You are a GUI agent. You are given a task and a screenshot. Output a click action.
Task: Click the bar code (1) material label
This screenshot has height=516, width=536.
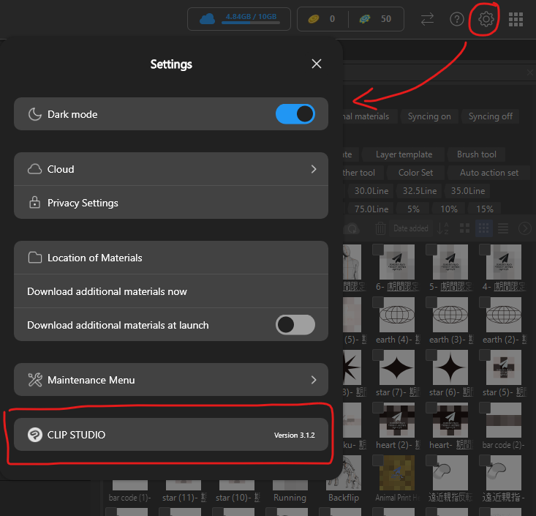click(130, 498)
